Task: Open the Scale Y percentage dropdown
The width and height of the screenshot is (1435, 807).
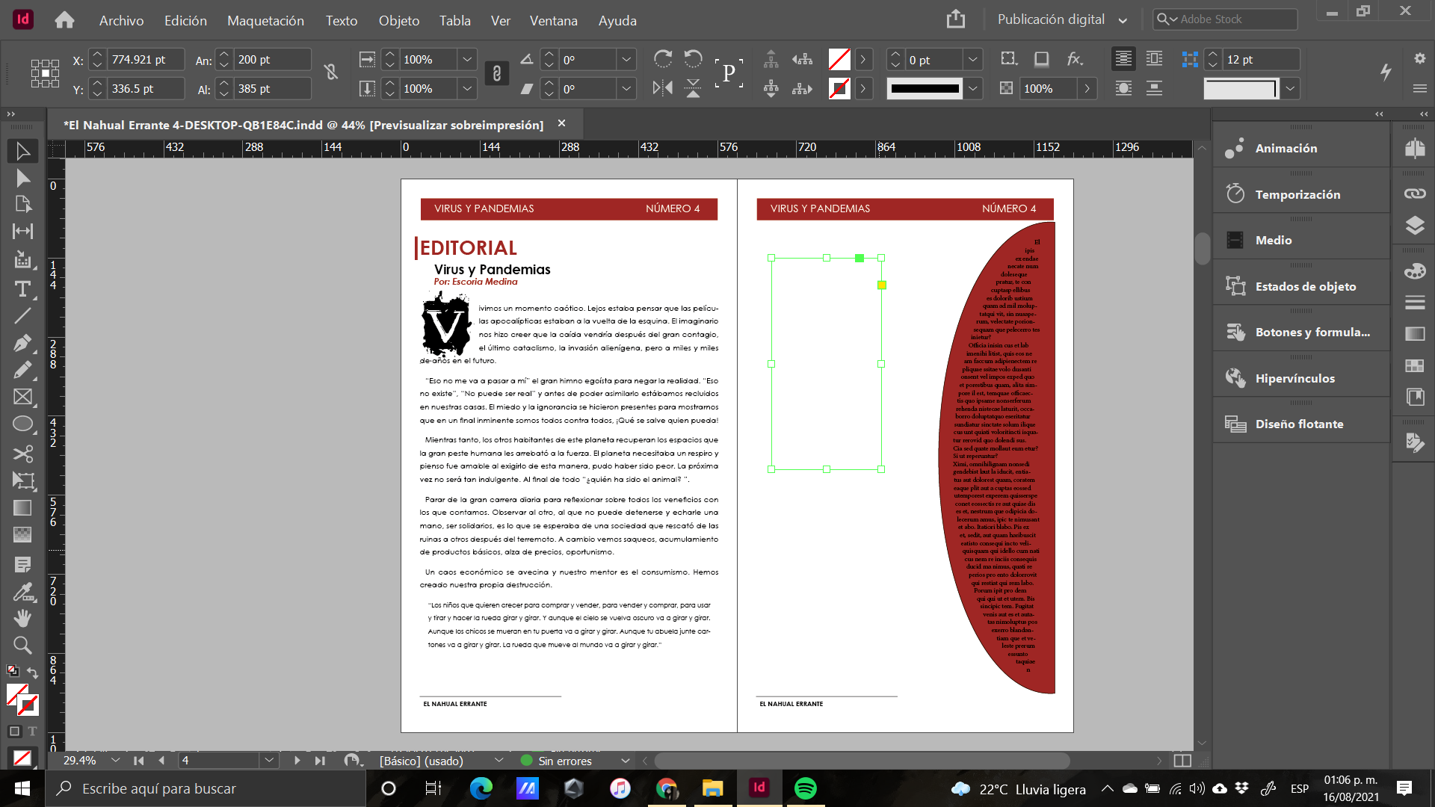Action: (x=467, y=88)
